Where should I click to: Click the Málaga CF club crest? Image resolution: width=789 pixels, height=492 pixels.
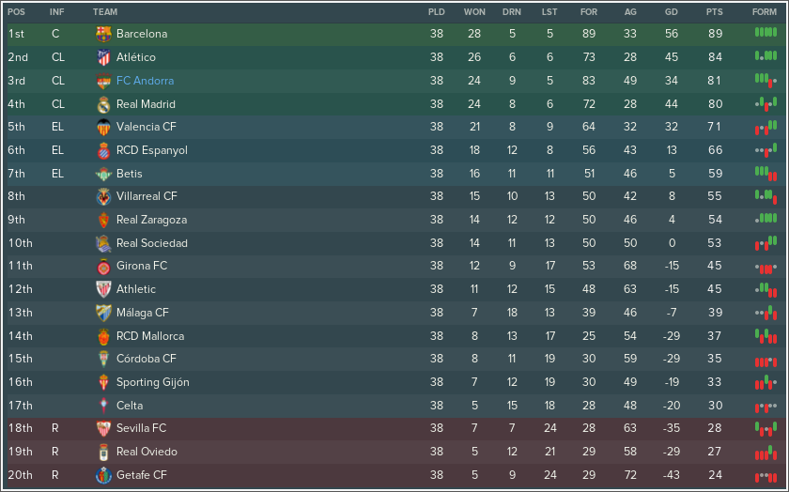[103, 313]
